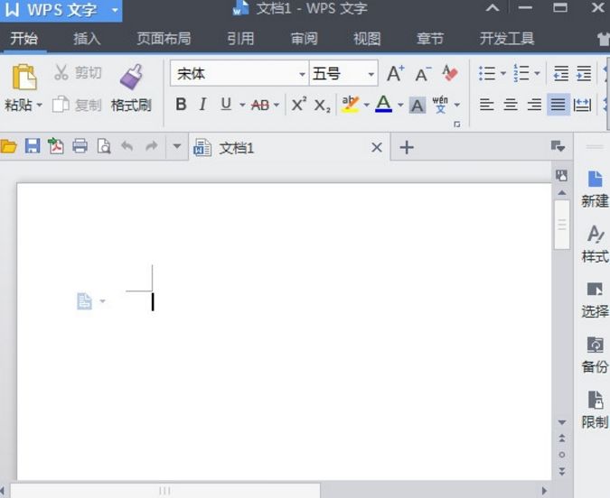This screenshot has height=498, width=610.
Task: Center align text
Action: click(x=511, y=105)
